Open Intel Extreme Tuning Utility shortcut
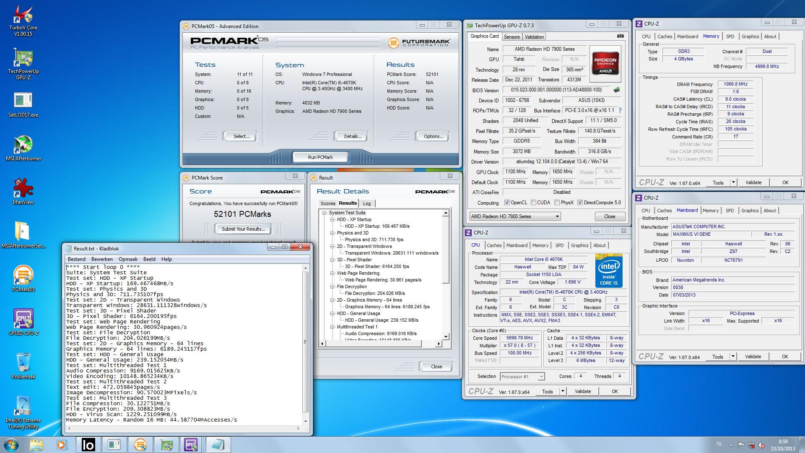This screenshot has width=805, height=453. tap(23, 413)
